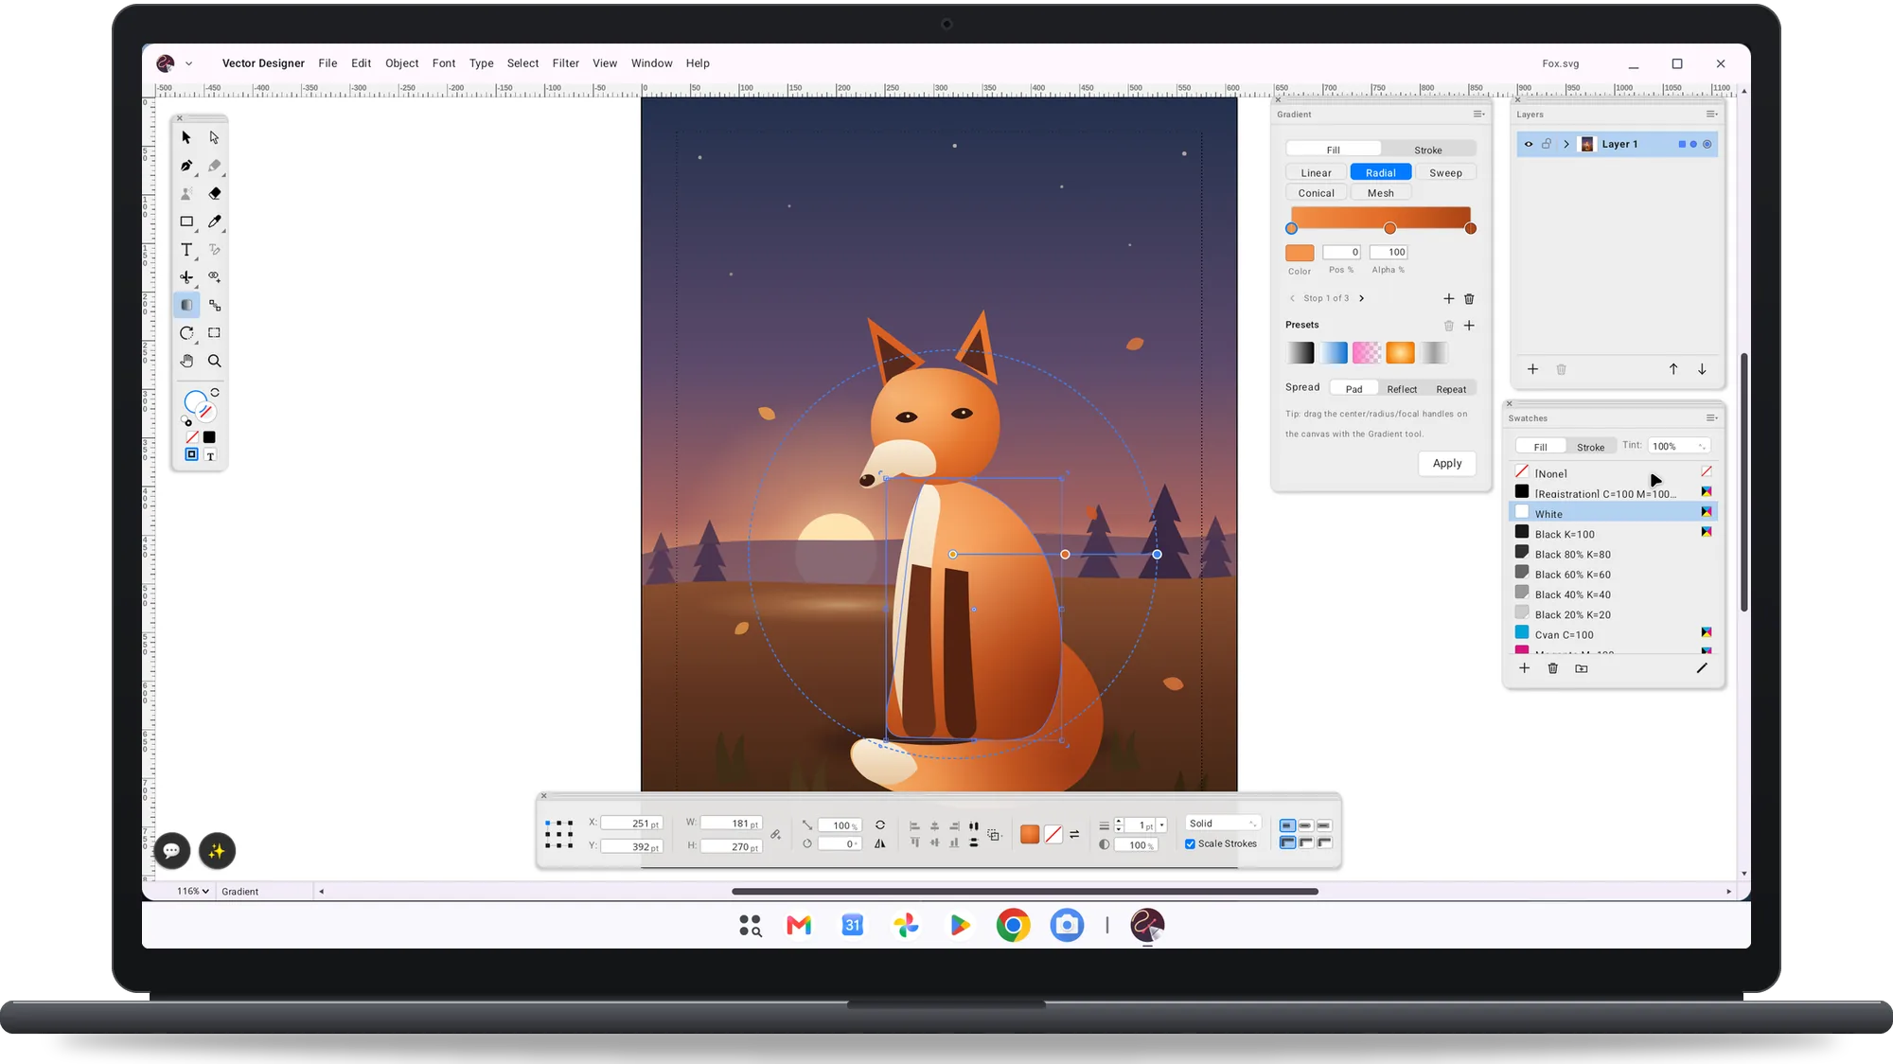
Task: Toggle the lock on Layer 1
Action: (1547, 145)
